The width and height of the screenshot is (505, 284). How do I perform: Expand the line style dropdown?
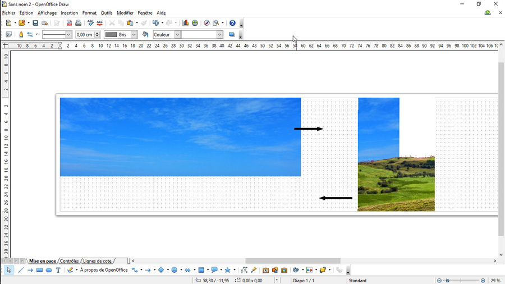coord(68,35)
